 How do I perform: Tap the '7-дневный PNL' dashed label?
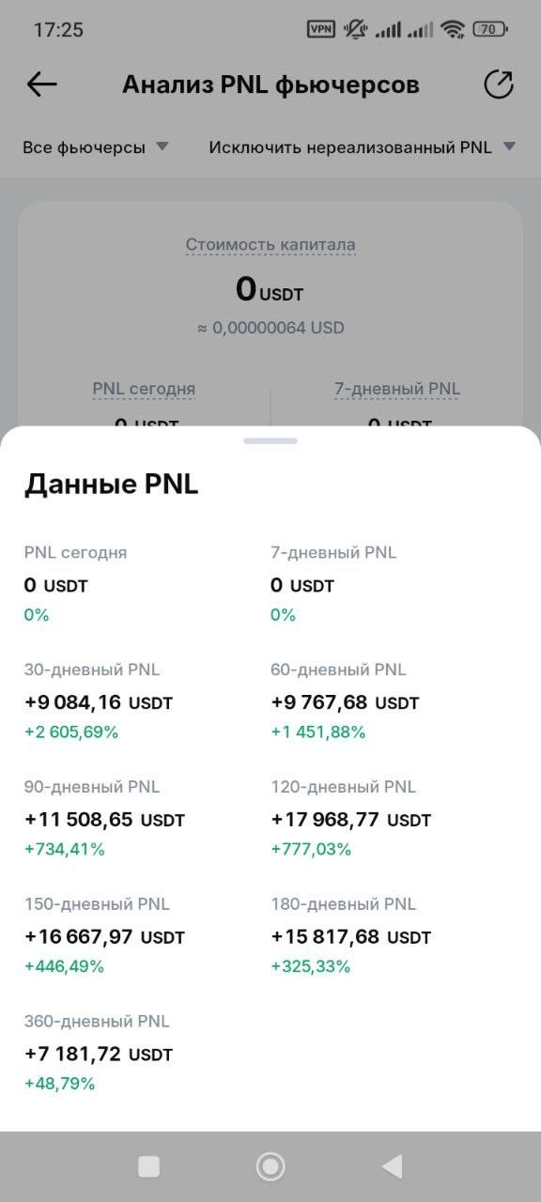[x=397, y=389]
